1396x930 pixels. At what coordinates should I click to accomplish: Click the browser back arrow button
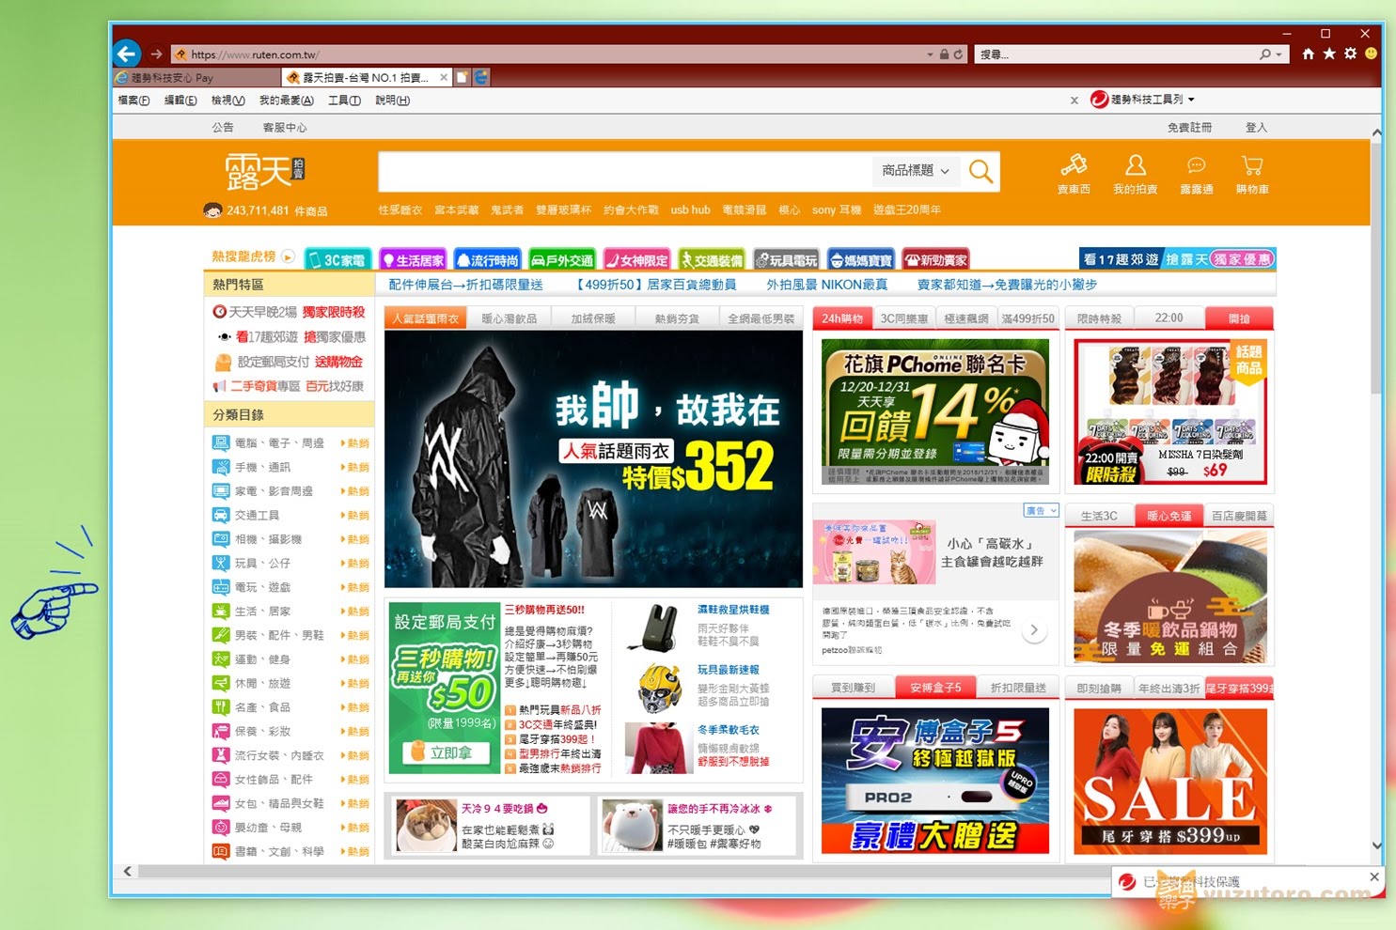(x=127, y=54)
